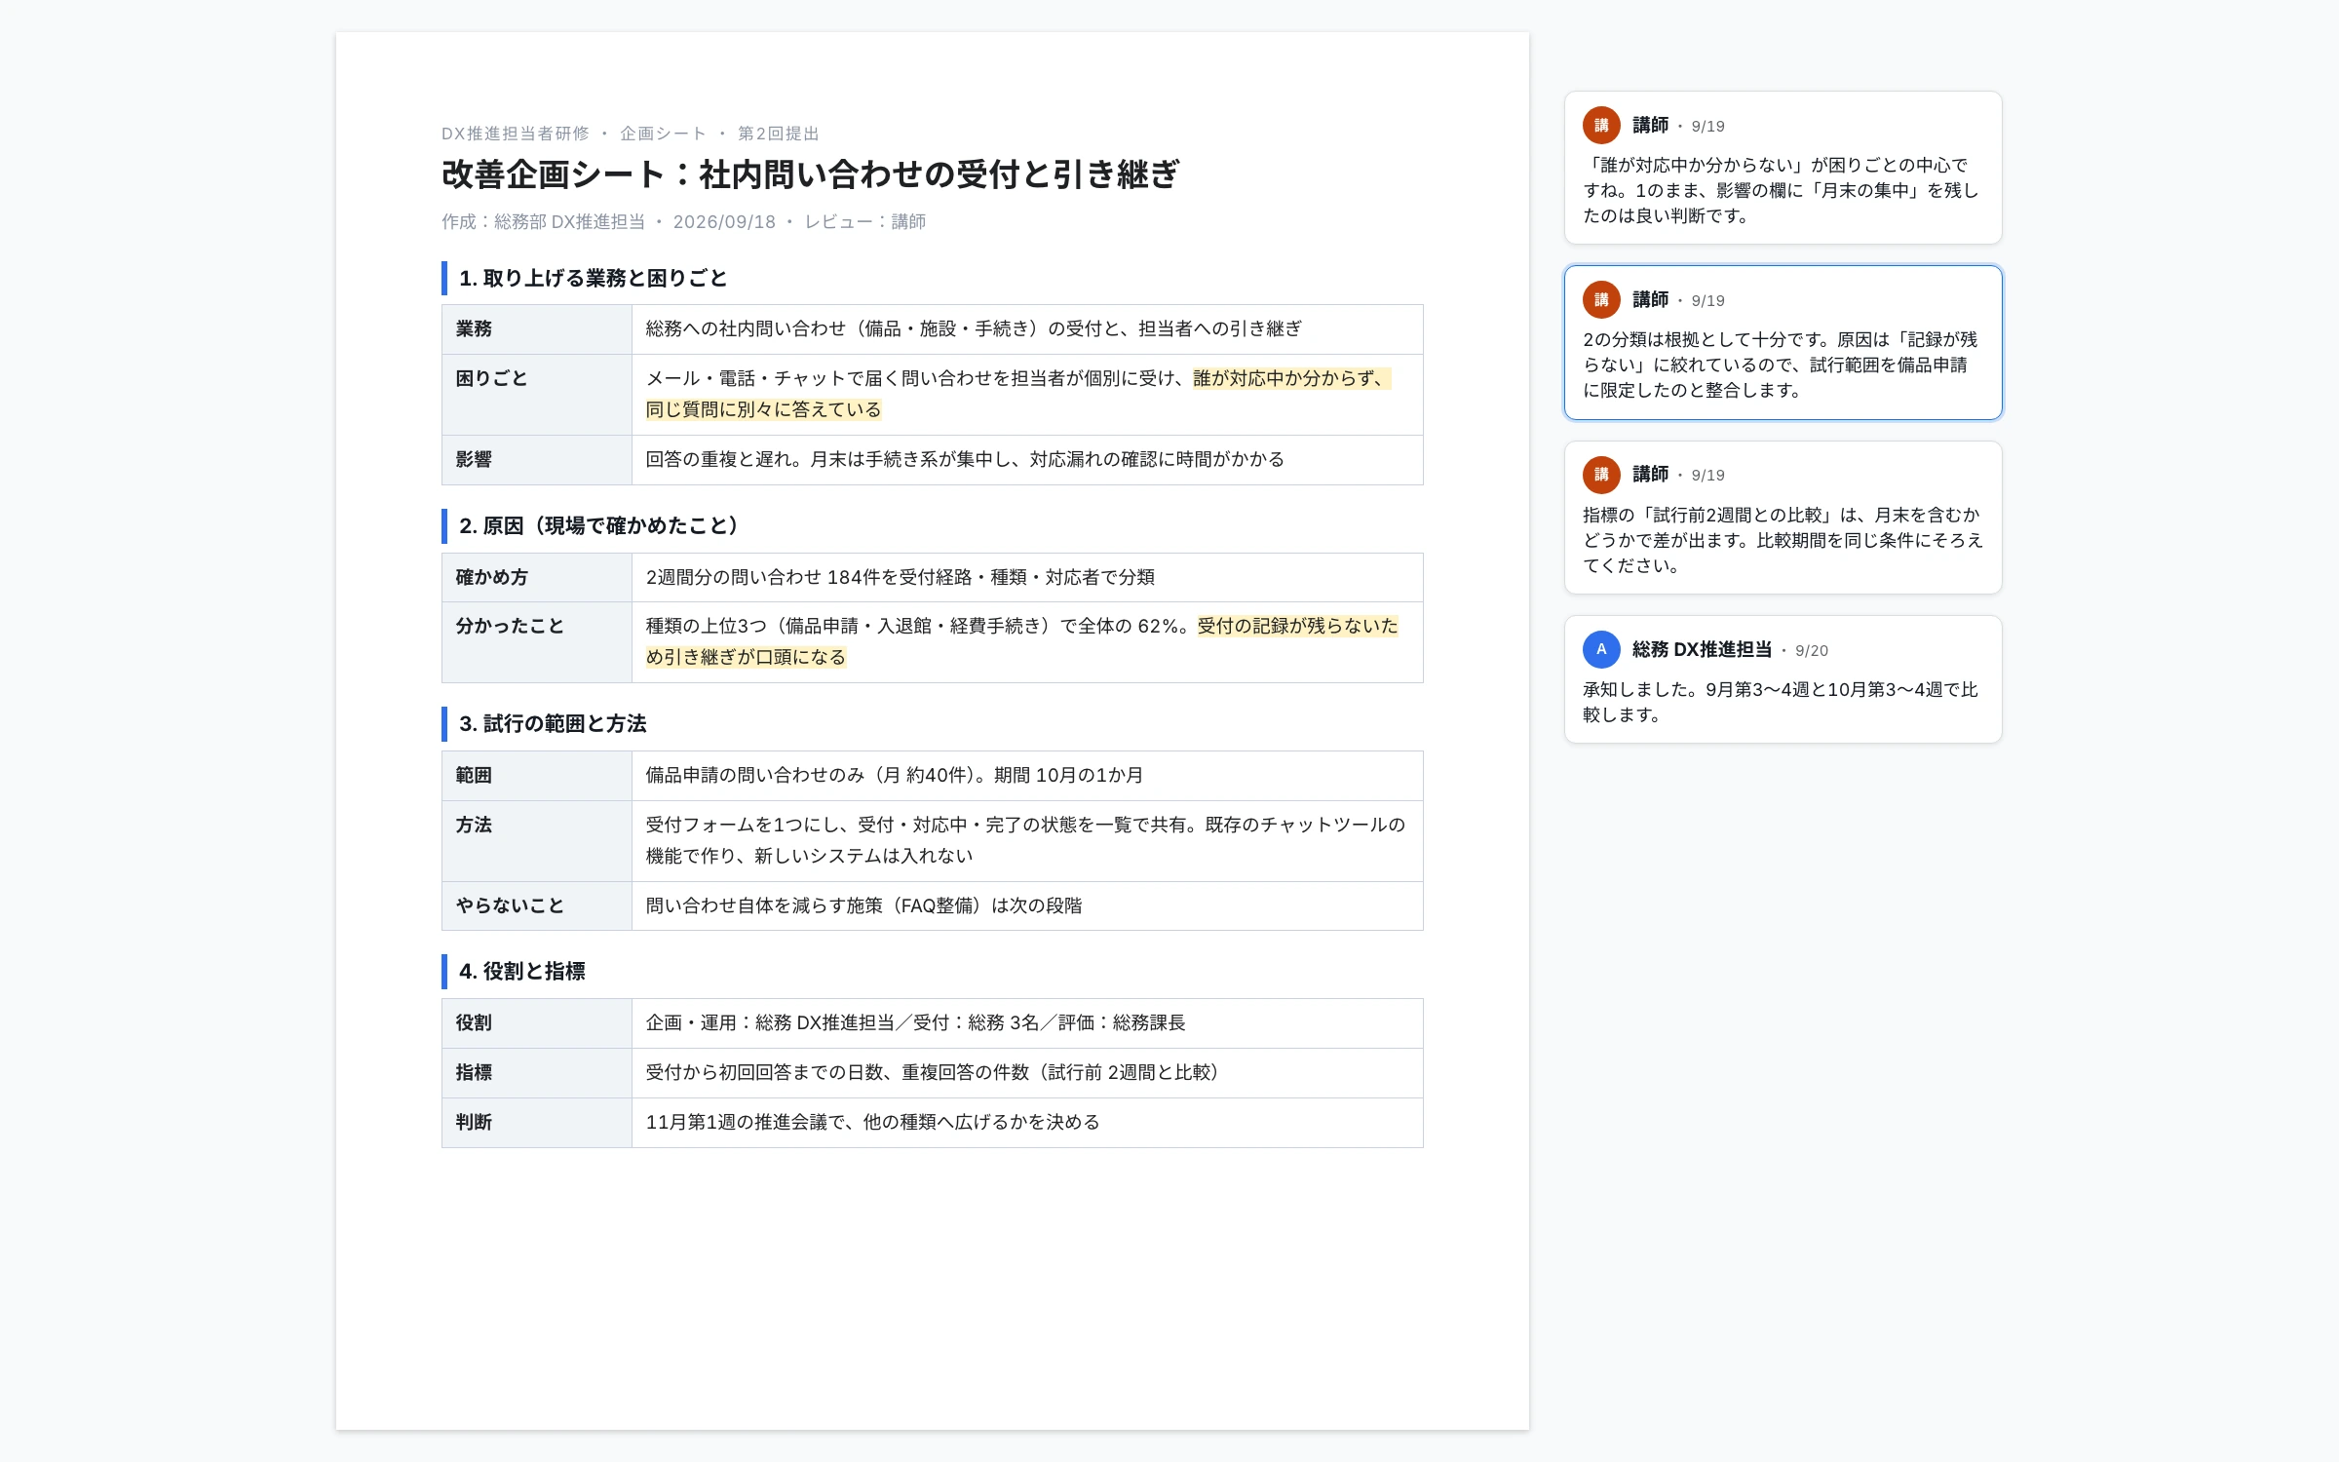Click the 講師 avatar on the 2の分類は根拠 comment
This screenshot has width=2339, height=1462.
pos(1601,300)
